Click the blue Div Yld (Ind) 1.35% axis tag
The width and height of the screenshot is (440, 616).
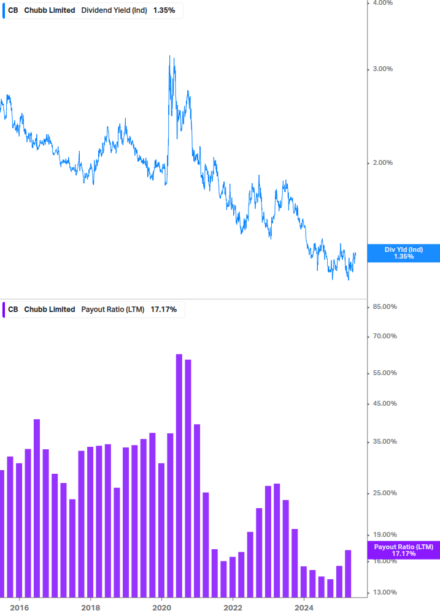(403, 253)
